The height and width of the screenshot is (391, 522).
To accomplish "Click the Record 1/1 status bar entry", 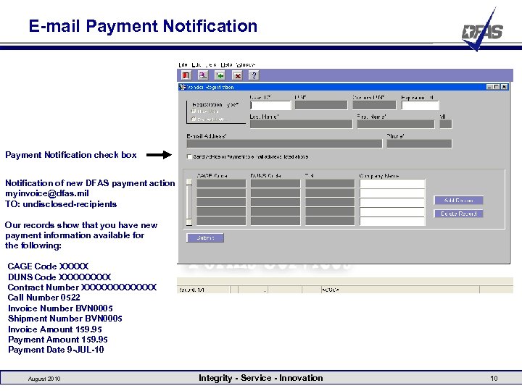I will click(x=191, y=290).
